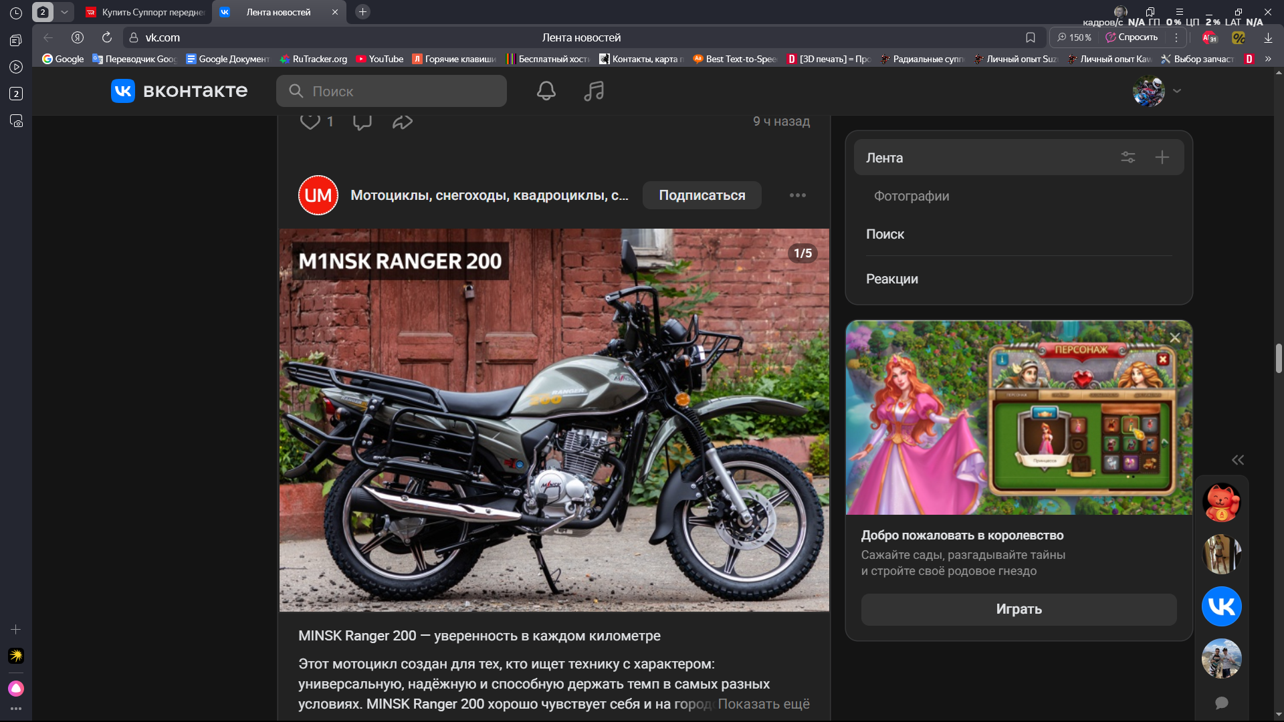Select the Фотографии section
This screenshot has width=1284, height=722.
pyautogui.click(x=912, y=196)
